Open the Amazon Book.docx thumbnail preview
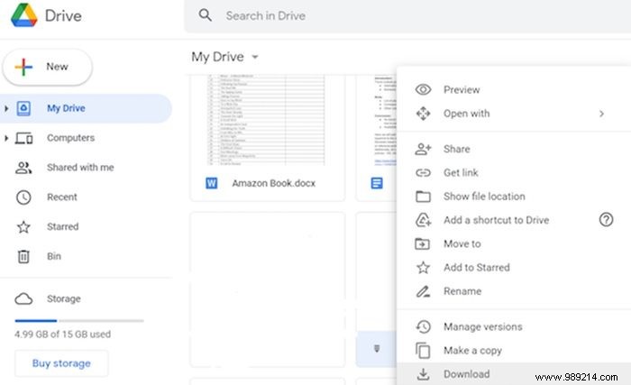Viewport: 631px width, 385px height. tap(267, 120)
